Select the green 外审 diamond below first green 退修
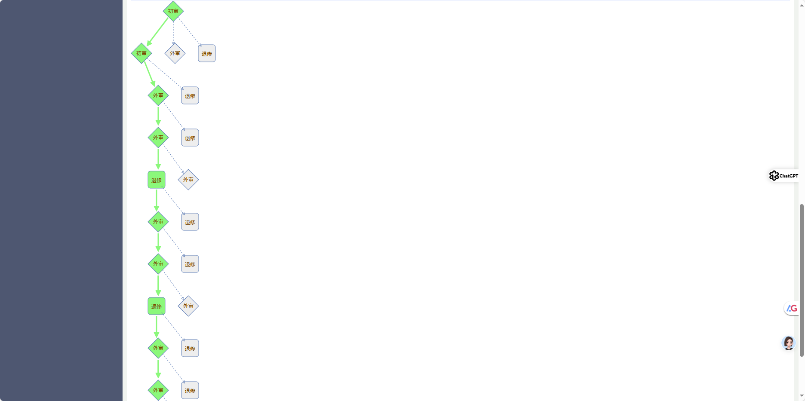The width and height of the screenshot is (805, 401). pyautogui.click(x=158, y=222)
